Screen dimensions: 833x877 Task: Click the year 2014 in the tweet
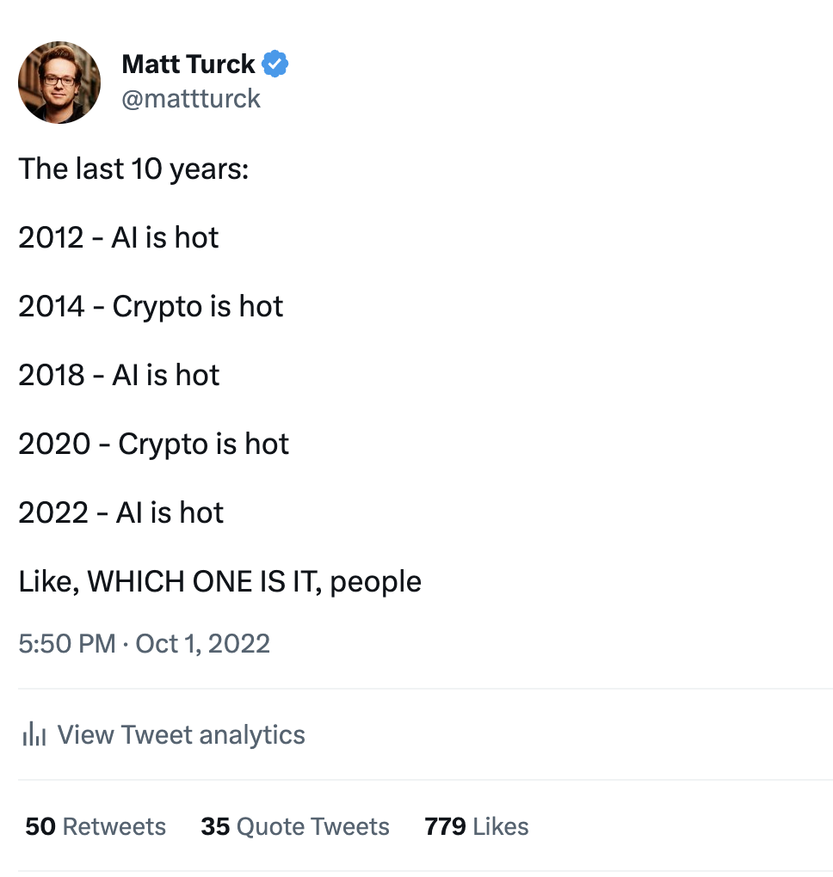(52, 306)
